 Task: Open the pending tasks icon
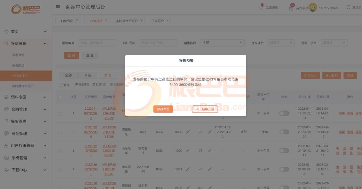pyautogui.click(x=291, y=8)
